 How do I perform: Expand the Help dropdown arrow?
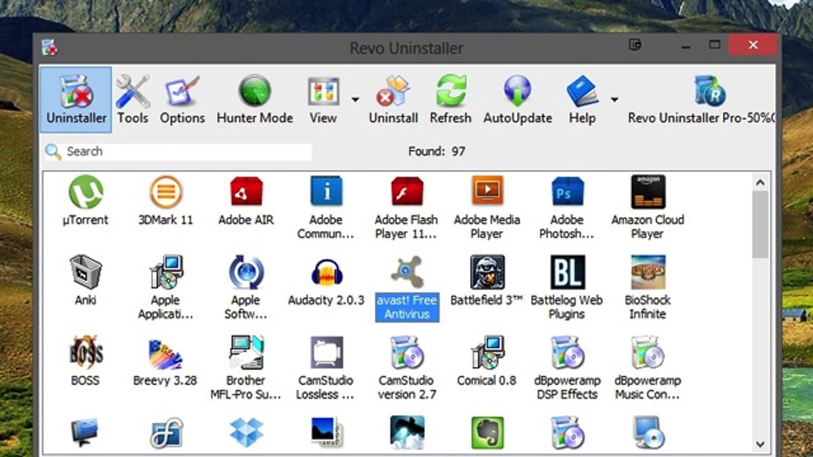pos(614,100)
